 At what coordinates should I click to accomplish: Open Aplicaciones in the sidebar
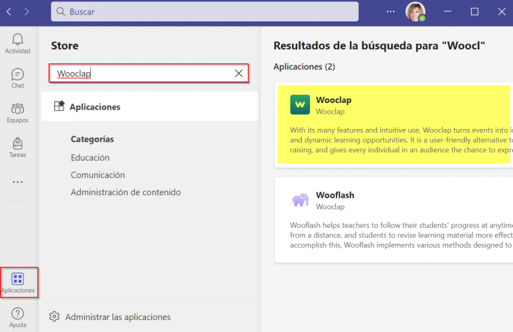[x=19, y=283]
